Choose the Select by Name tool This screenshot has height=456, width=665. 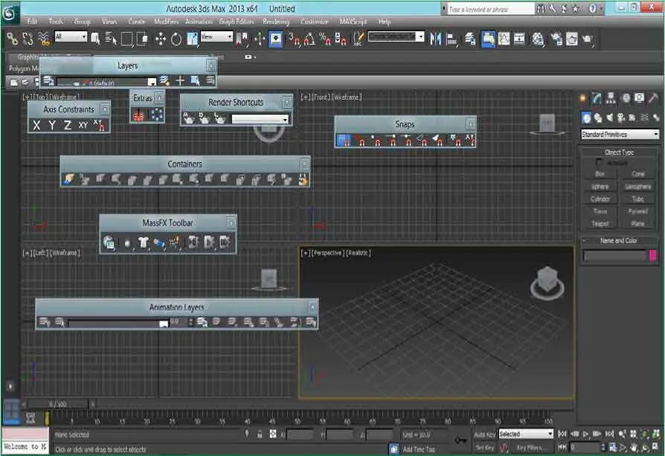point(111,39)
